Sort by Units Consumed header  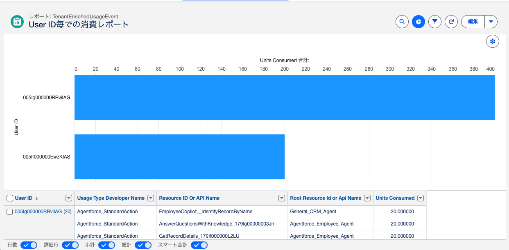tap(395, 198)
